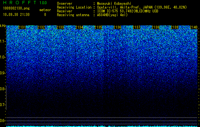Click the 2140 time marker
The width and height of the screenshot is (200, 127).
point(194,27)
